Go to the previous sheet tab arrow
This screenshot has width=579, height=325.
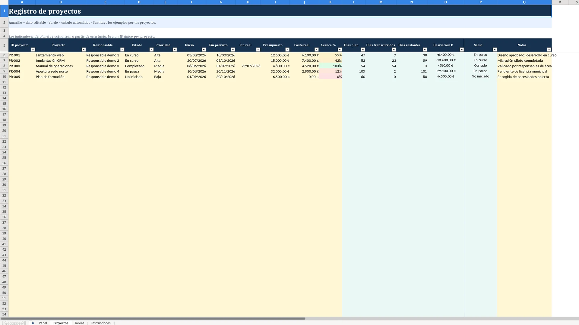(11, 323)
